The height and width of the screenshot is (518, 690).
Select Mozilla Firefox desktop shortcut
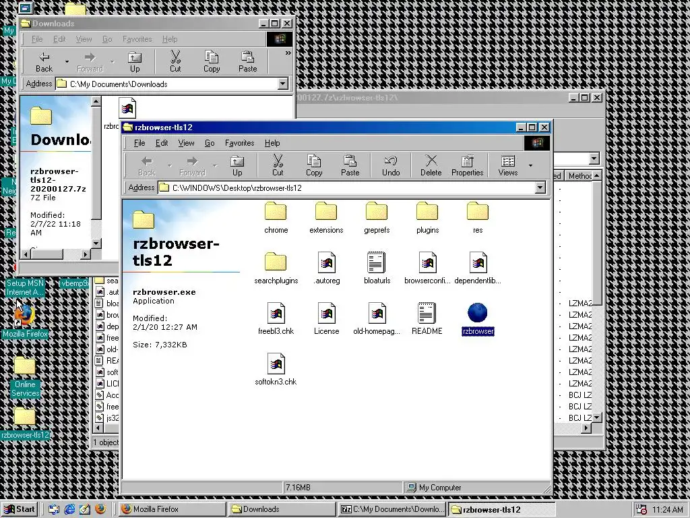(25, 320)
